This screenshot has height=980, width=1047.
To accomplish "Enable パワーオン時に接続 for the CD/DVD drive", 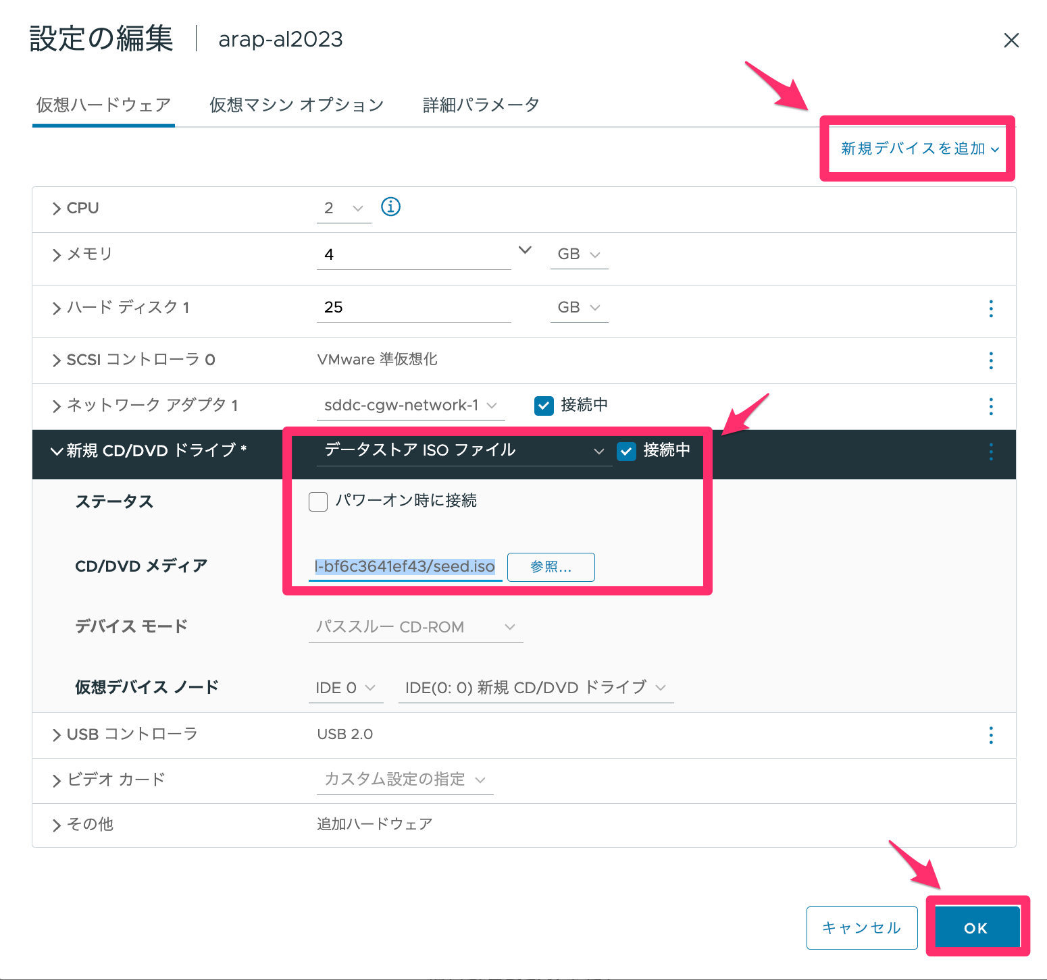I will coord(317,501).
